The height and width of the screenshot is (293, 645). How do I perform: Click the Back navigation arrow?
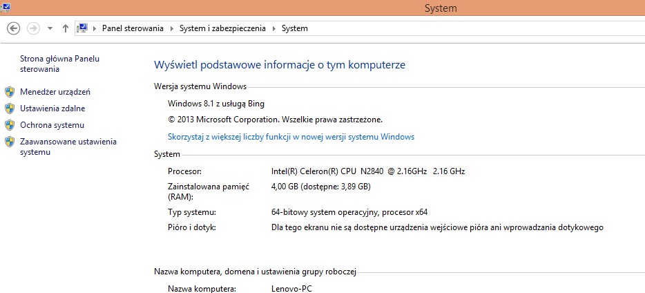pyautogui.click(x=14, y=28)
